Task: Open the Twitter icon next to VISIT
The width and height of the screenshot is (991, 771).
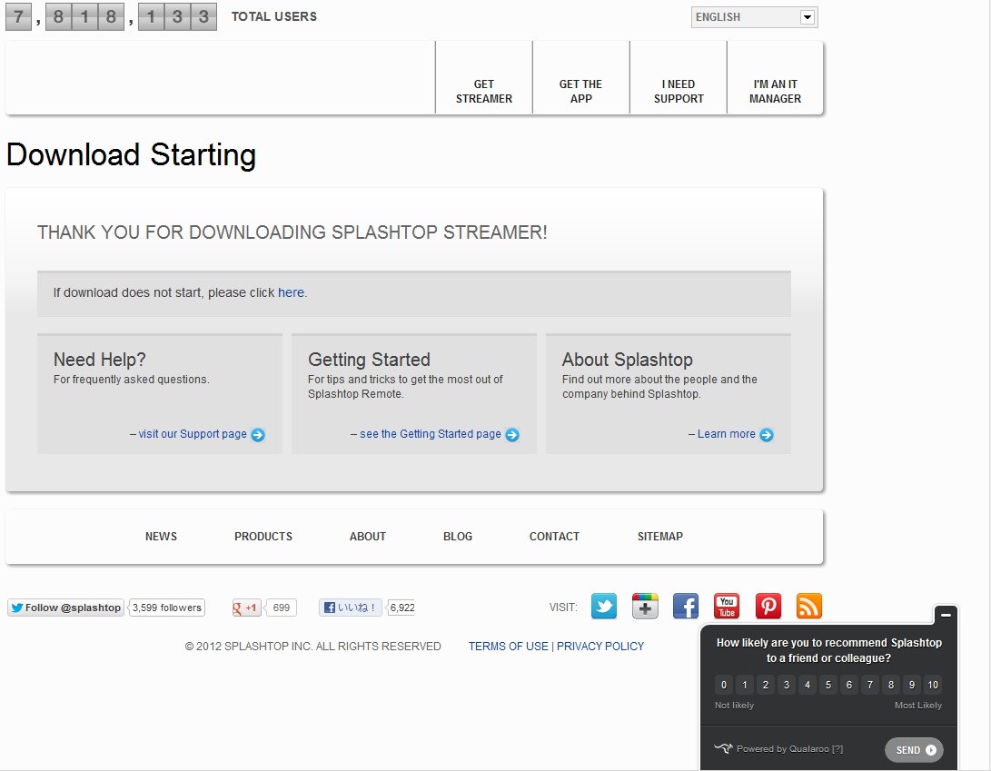Action: point(603,606)
